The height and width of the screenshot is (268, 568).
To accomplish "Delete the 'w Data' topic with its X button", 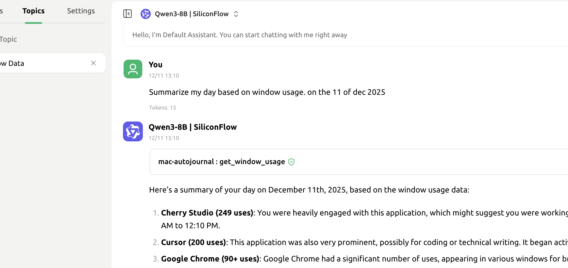I will [93, 63].
